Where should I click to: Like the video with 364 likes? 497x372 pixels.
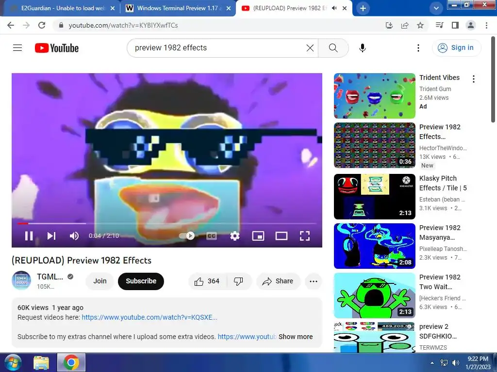click(x=207, y=281)
